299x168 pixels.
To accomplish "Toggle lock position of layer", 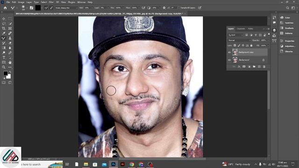I will 243,45.
